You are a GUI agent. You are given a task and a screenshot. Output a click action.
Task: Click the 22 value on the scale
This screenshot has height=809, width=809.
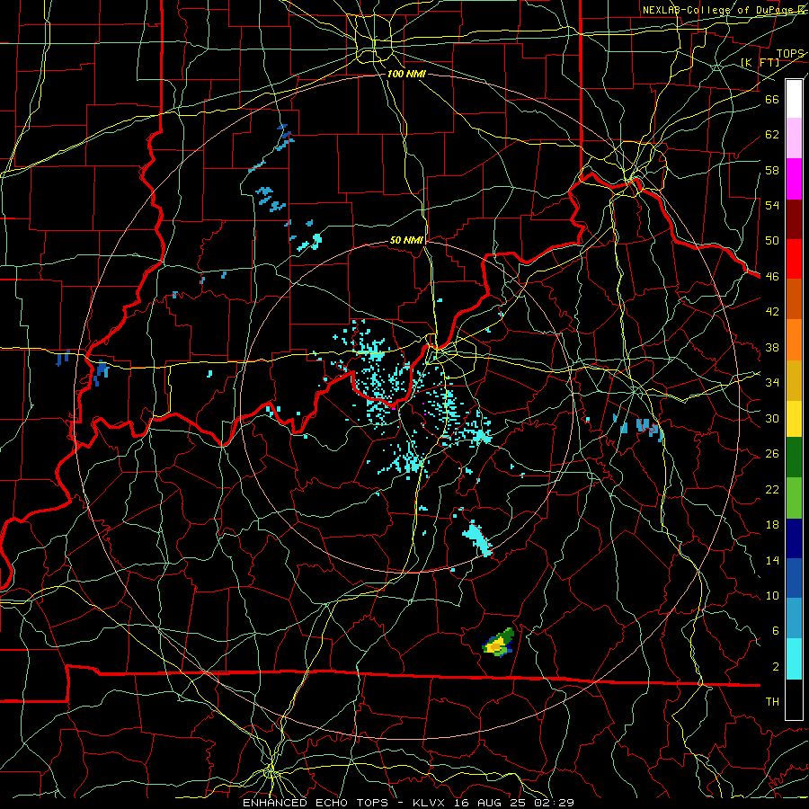772,489
